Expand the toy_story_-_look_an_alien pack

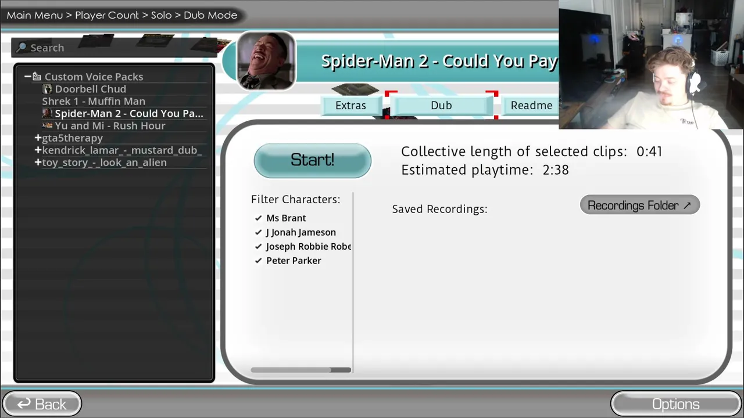click(x=38, y=162)
